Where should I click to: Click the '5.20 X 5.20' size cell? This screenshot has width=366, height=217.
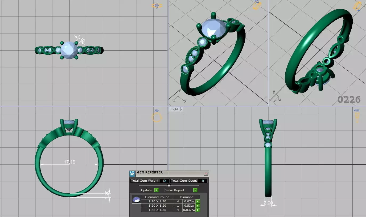pos(157,206)
